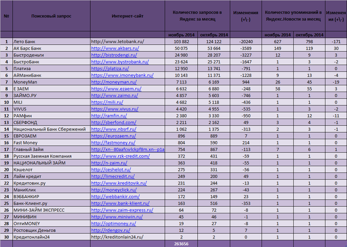
Task: Open the bistrodengi.ru link
Action: coord(114,55)
